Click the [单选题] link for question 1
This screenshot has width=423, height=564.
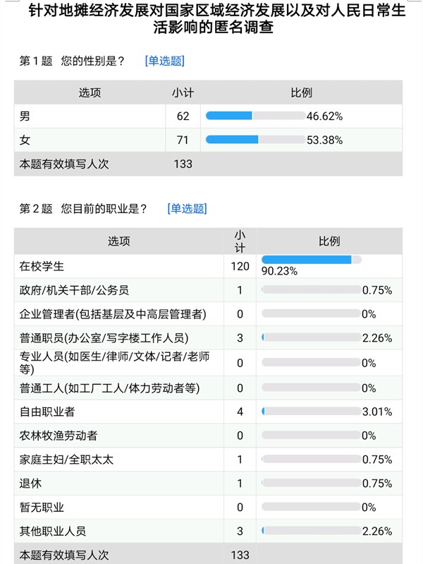164,61
